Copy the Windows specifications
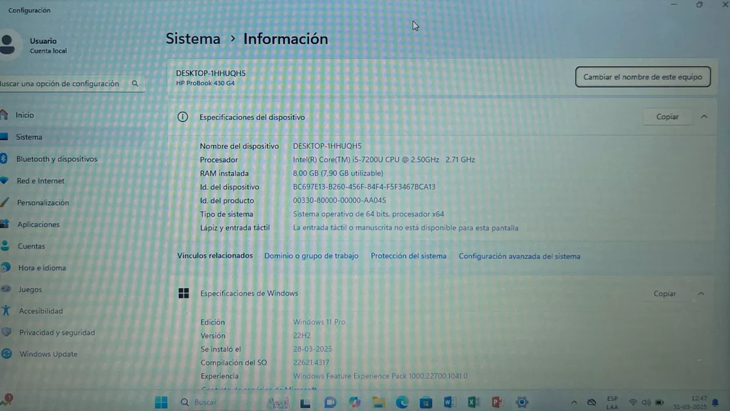This screenshot has width=730, height=411. 665,294
